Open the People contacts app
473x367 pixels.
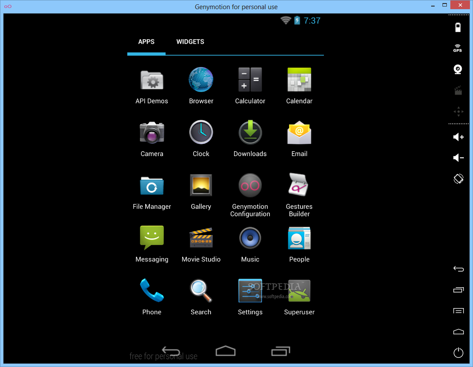click(x=299, y=245)
